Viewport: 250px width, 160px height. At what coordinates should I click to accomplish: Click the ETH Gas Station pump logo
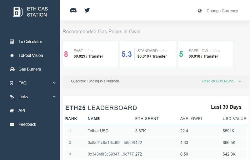point(17,11)
